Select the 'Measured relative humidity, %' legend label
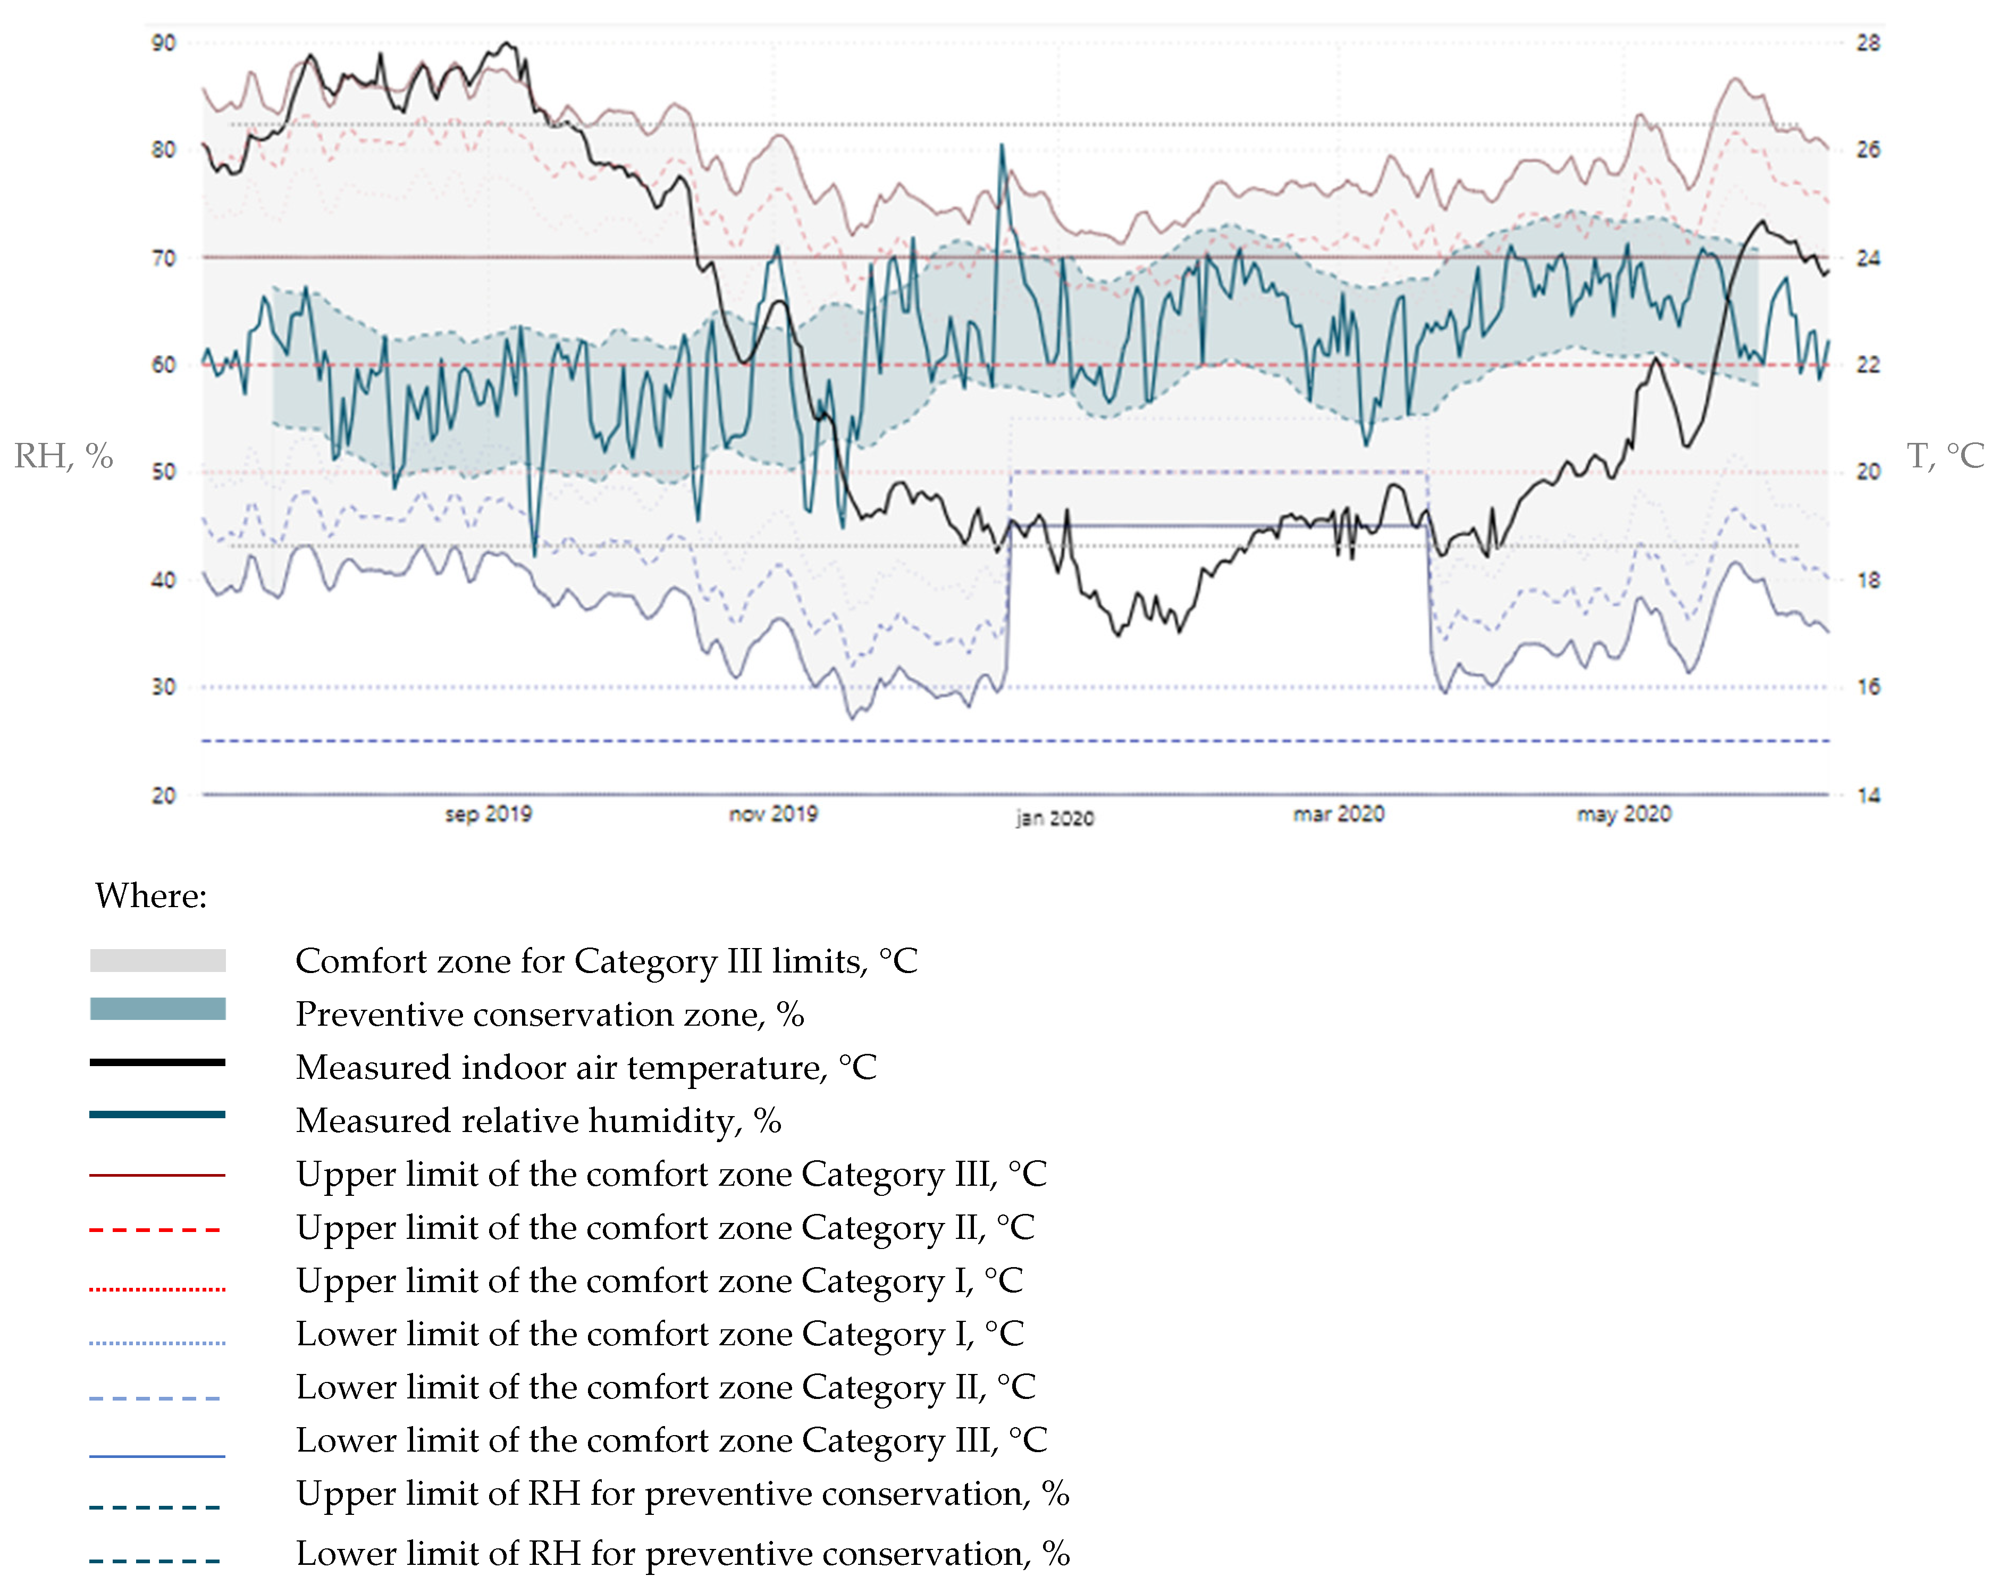The height and width of the screenshot is (1584, 2009). coord(539,1120)
